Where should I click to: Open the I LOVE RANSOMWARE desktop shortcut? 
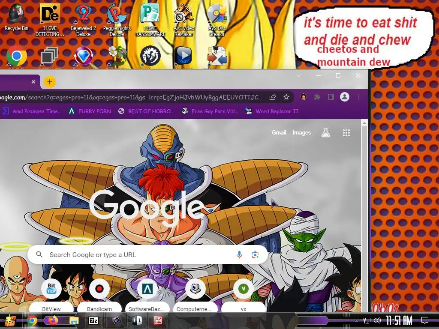(x=150, y=20)
